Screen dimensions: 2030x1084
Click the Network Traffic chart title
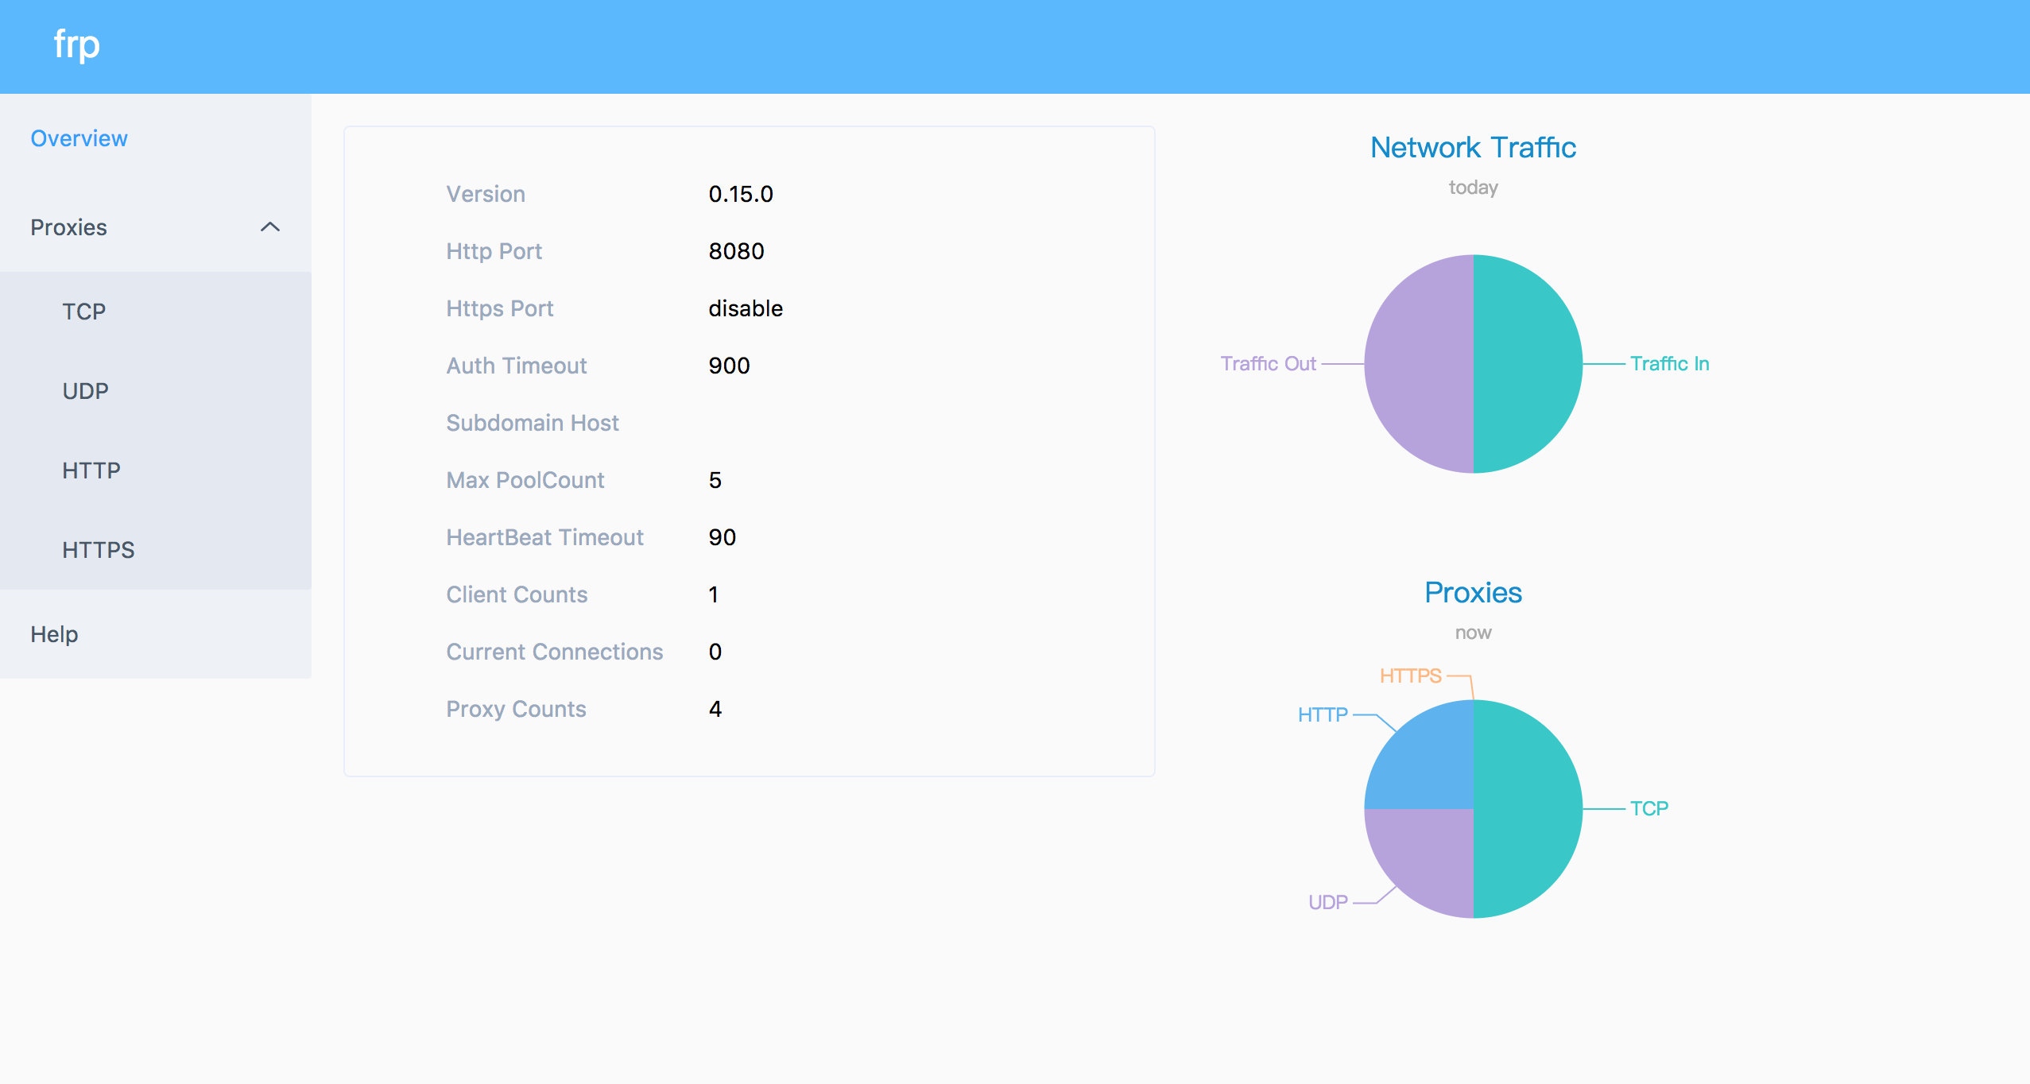[x=1473, y=148]
